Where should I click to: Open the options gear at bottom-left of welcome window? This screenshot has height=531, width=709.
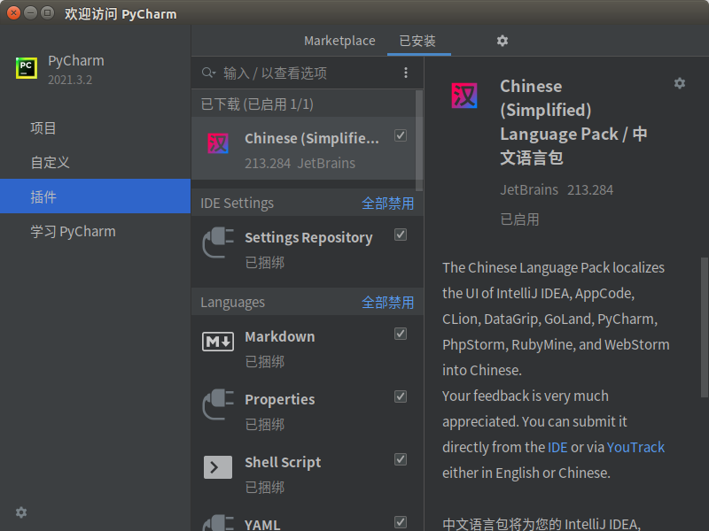[21, 512]
